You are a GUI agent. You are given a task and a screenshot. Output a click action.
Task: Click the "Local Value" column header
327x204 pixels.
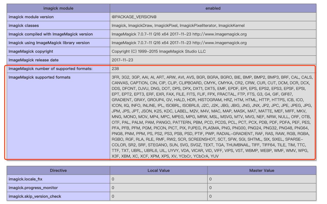tap(158, 171)
